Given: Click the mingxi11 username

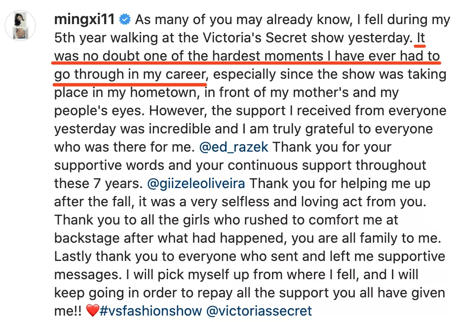Looking at the screenshot, I should tap(84, 20).
